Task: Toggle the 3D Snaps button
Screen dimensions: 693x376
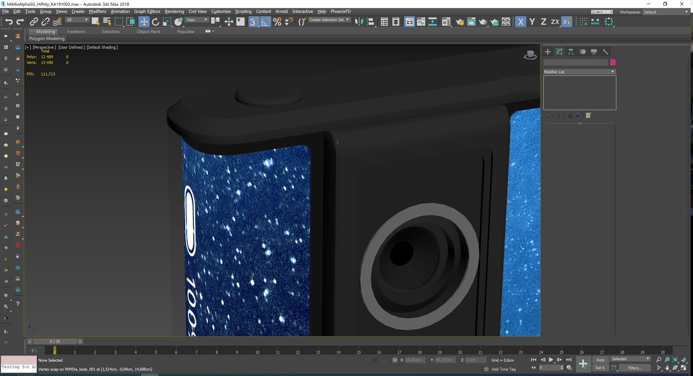Action: point(254,22)
